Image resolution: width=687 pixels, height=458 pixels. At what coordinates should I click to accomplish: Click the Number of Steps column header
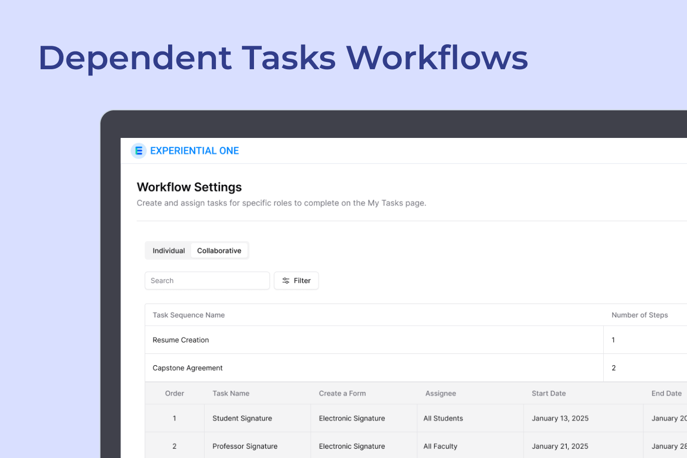click(640, 315)
